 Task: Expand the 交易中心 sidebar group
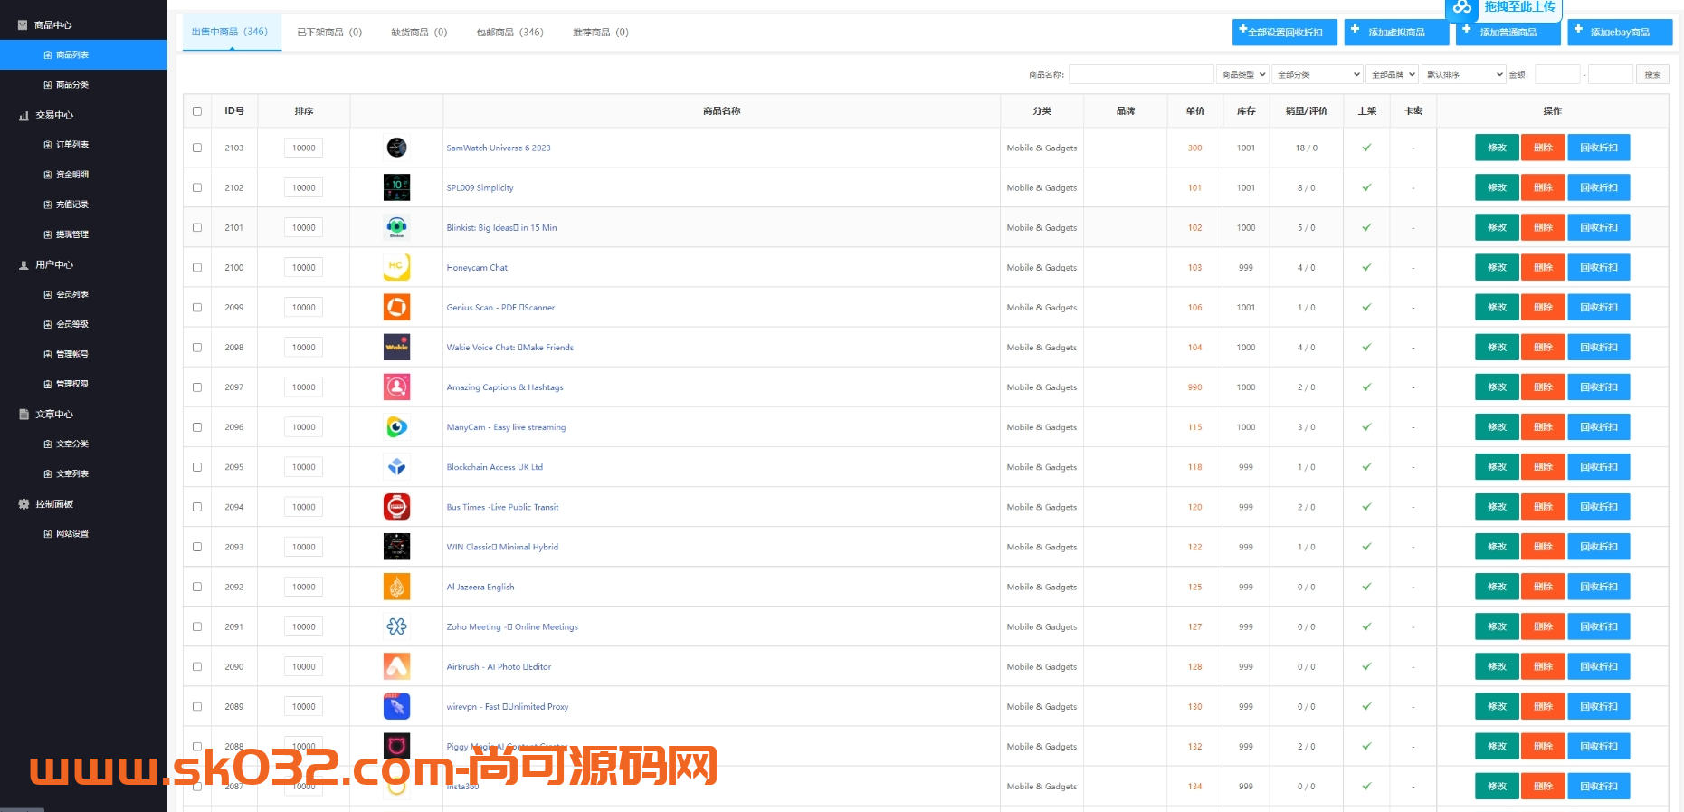(83, 116)
